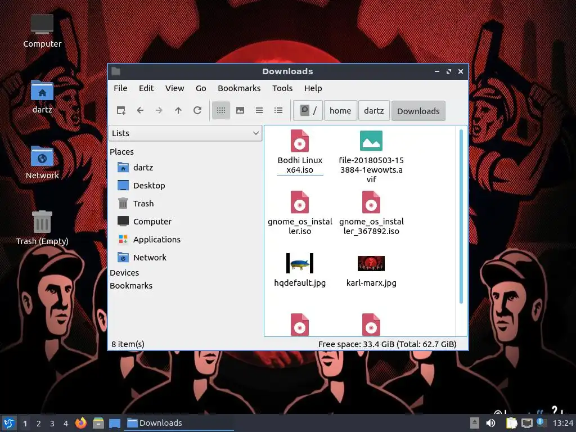Open the network status tray icon

click(526, 424)
